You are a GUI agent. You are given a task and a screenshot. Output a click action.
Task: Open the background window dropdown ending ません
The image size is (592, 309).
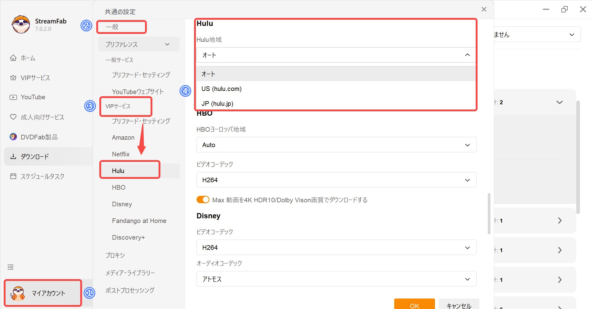pos(537,34)
